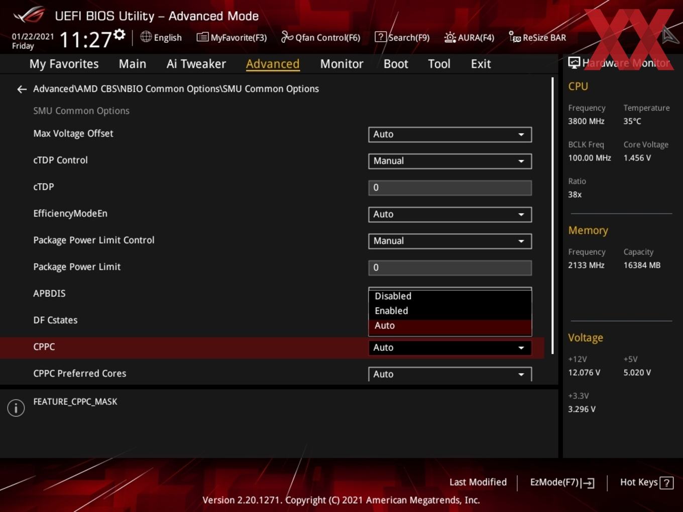683x512 pixels.
Task: Choose Disabled in the CPPC option list
Action: pyautogui.click(x=450, y=296)
